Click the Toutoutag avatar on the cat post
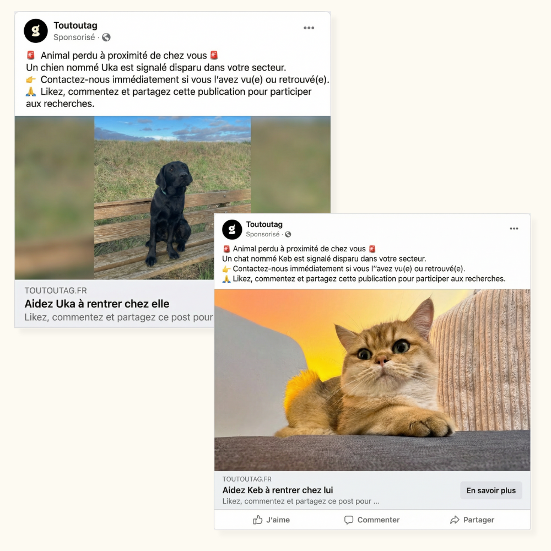The image size is (551, 551). pyautogui.click(x=232, y=229)
